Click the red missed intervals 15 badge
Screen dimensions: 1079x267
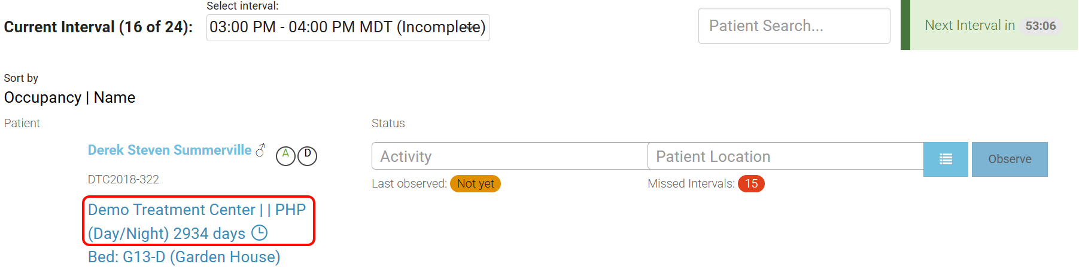point(751,183)
